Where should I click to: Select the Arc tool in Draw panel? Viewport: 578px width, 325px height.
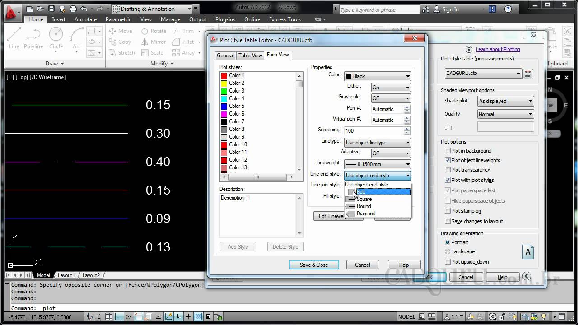tap(77, 38)
